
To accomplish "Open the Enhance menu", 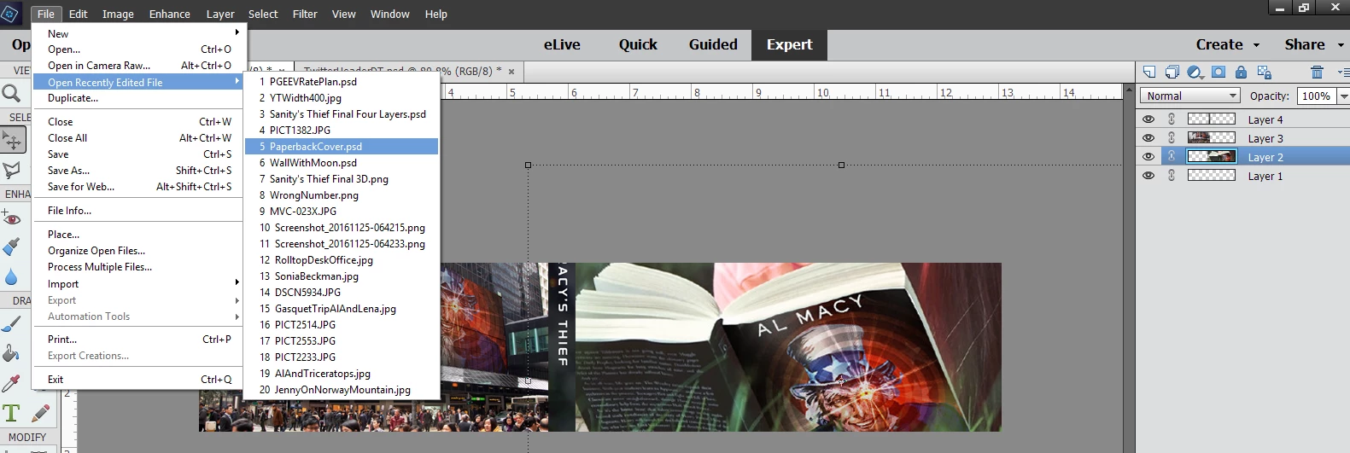I will (x=170, y=15).
